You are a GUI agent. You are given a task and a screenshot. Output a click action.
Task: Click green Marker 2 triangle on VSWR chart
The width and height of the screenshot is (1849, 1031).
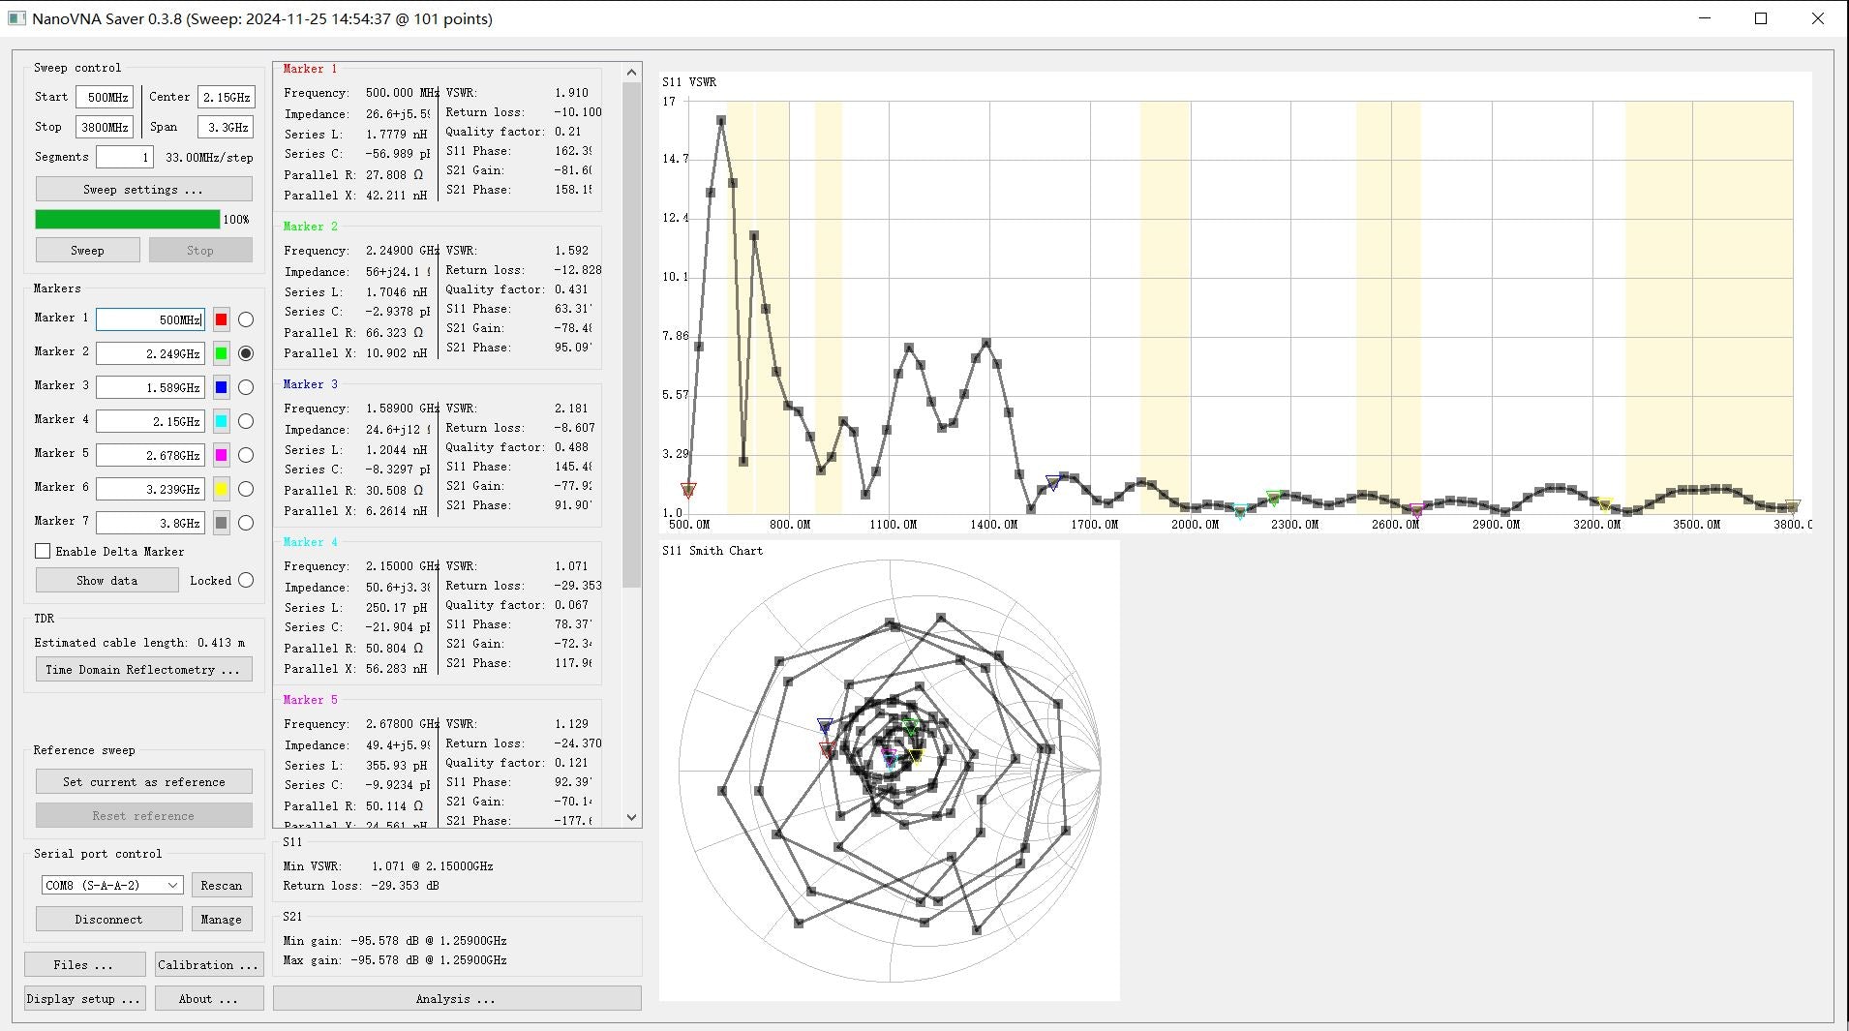pyautogui.click(x=1273, y=498)
